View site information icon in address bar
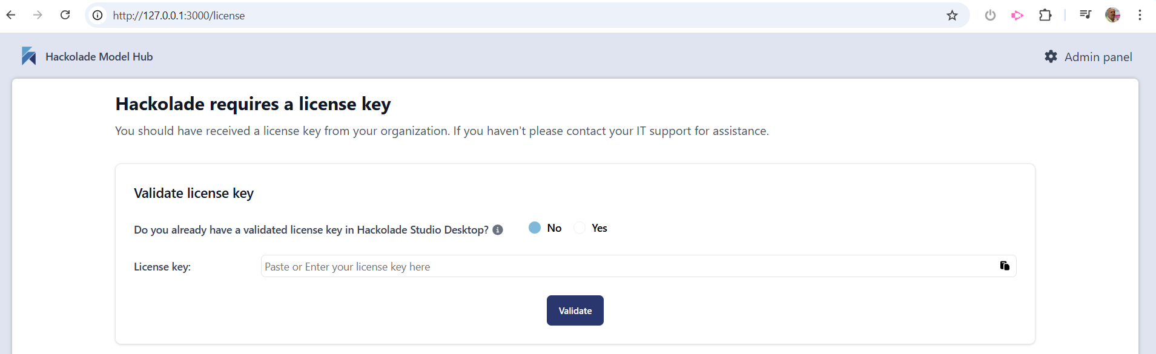 click(x=97, y=15)
